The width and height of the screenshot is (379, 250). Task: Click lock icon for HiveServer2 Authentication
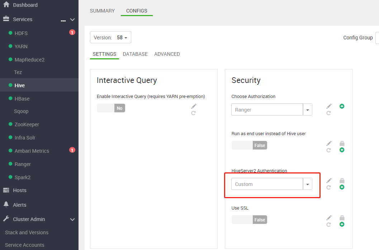coord(342,181)
